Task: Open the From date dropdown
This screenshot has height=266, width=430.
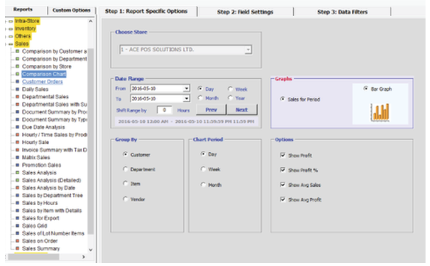Action: 186,88
